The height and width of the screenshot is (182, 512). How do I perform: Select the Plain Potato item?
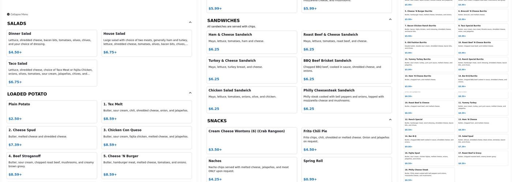pos(52,111)
